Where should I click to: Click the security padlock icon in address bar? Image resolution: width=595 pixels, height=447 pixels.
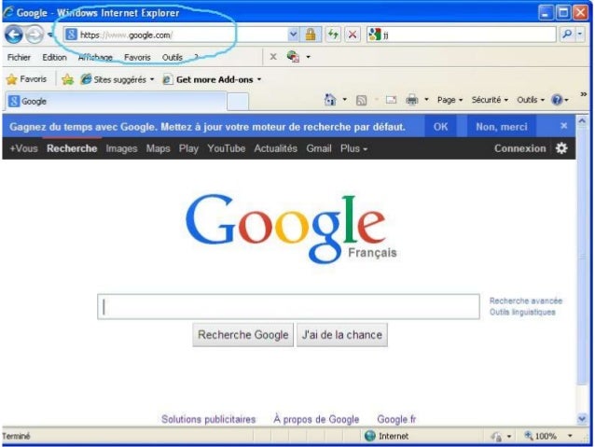[x=311, y=35]
